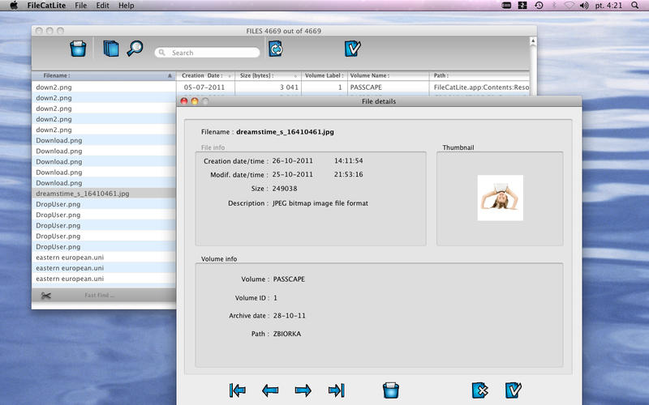Click the dreamstime image thumbnail preview
This screenshot has height=405, width=649.
click(x=500, y=198)
